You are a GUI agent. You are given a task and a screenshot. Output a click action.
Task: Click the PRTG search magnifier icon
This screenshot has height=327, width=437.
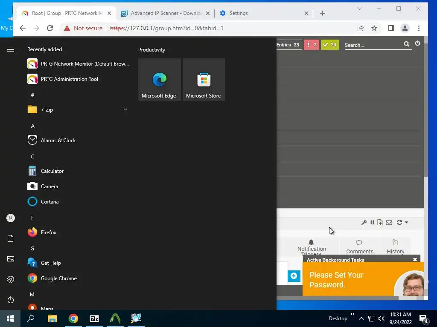pos(407,44)
